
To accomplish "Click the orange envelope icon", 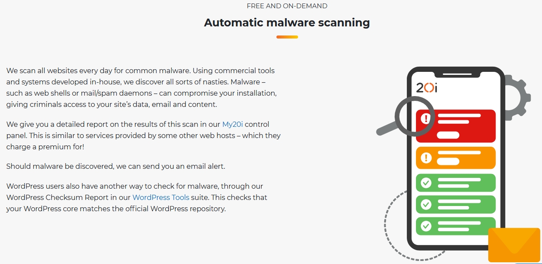I will [x=514, y=245].
